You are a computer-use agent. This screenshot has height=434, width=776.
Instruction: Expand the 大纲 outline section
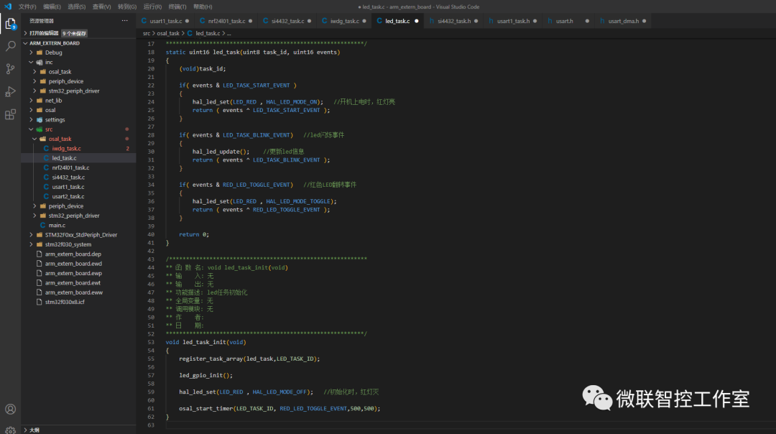click(34, 430)
